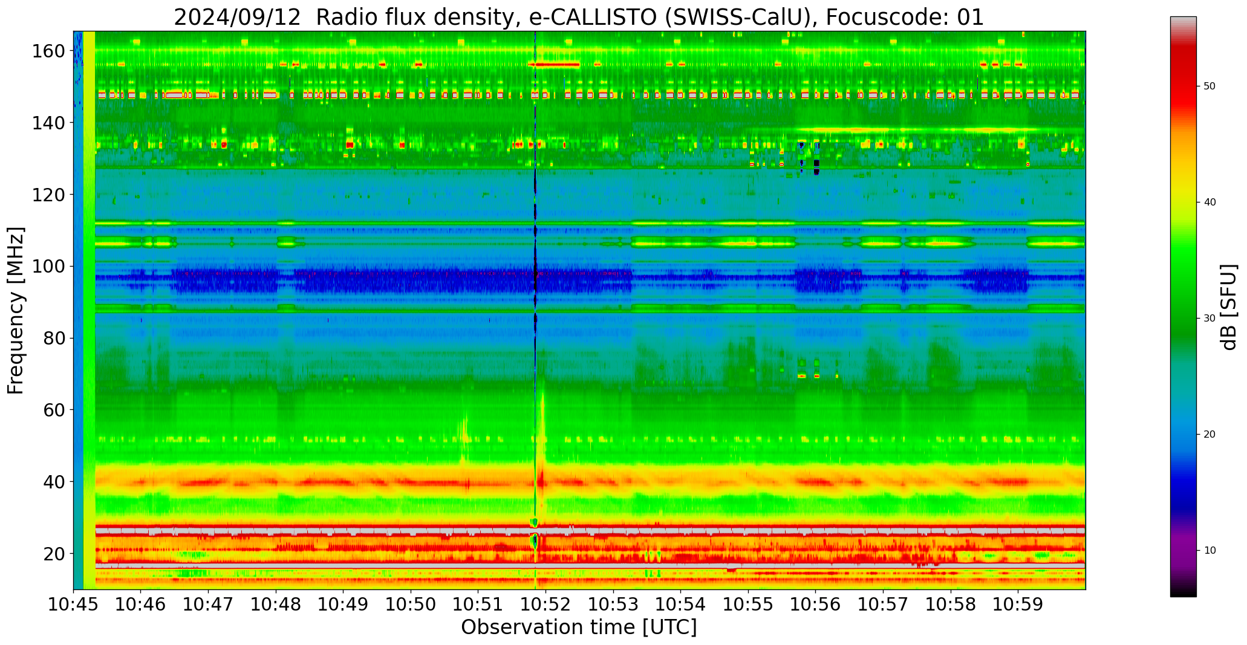Click the colorbar tick label 20
Viewport: 1247px width, 645px height.
tap(1210, 435)
